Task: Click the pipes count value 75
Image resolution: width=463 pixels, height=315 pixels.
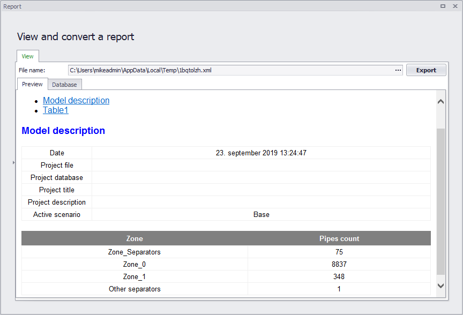Action: (x=339, y=252)
